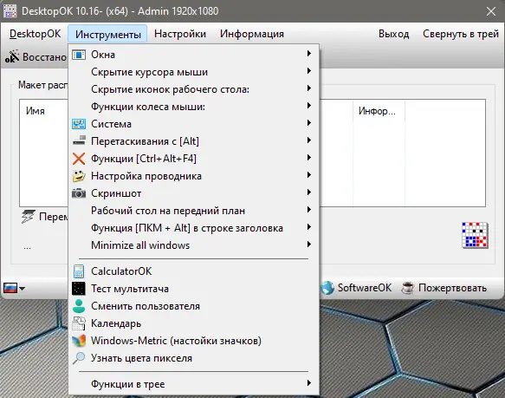Expand the Скриншот submenu arrow

point(309,192)
